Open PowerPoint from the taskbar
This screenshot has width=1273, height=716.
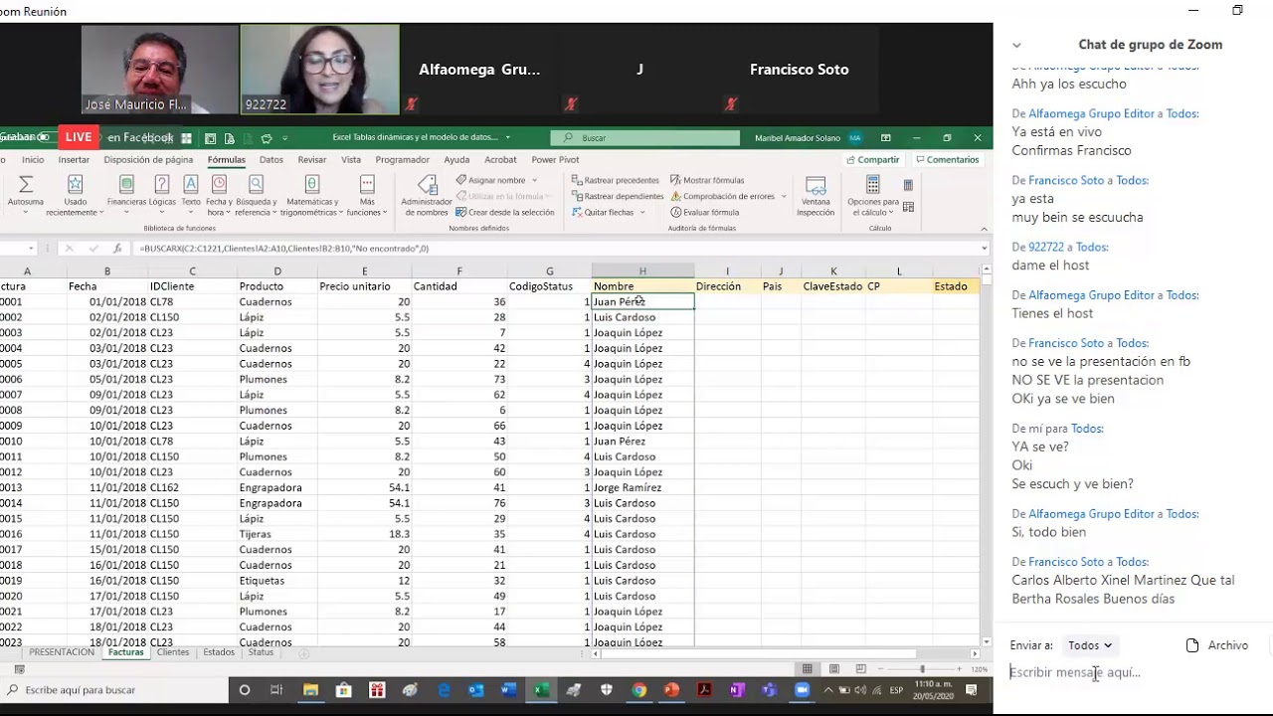(671, 690)
